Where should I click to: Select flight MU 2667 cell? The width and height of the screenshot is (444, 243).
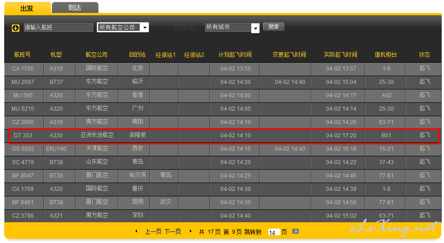click(24, 82)
